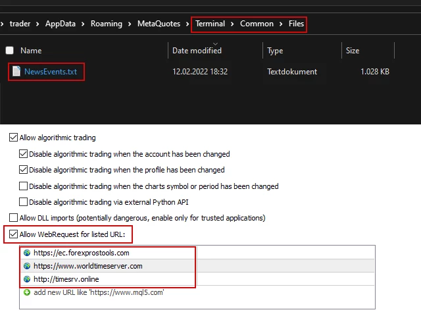Expand breadcrumb chevron after Terminal

coord(232,24)
